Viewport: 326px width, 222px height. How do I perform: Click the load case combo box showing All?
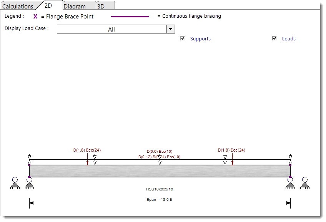pyautogui.click(x=111, y=30)
